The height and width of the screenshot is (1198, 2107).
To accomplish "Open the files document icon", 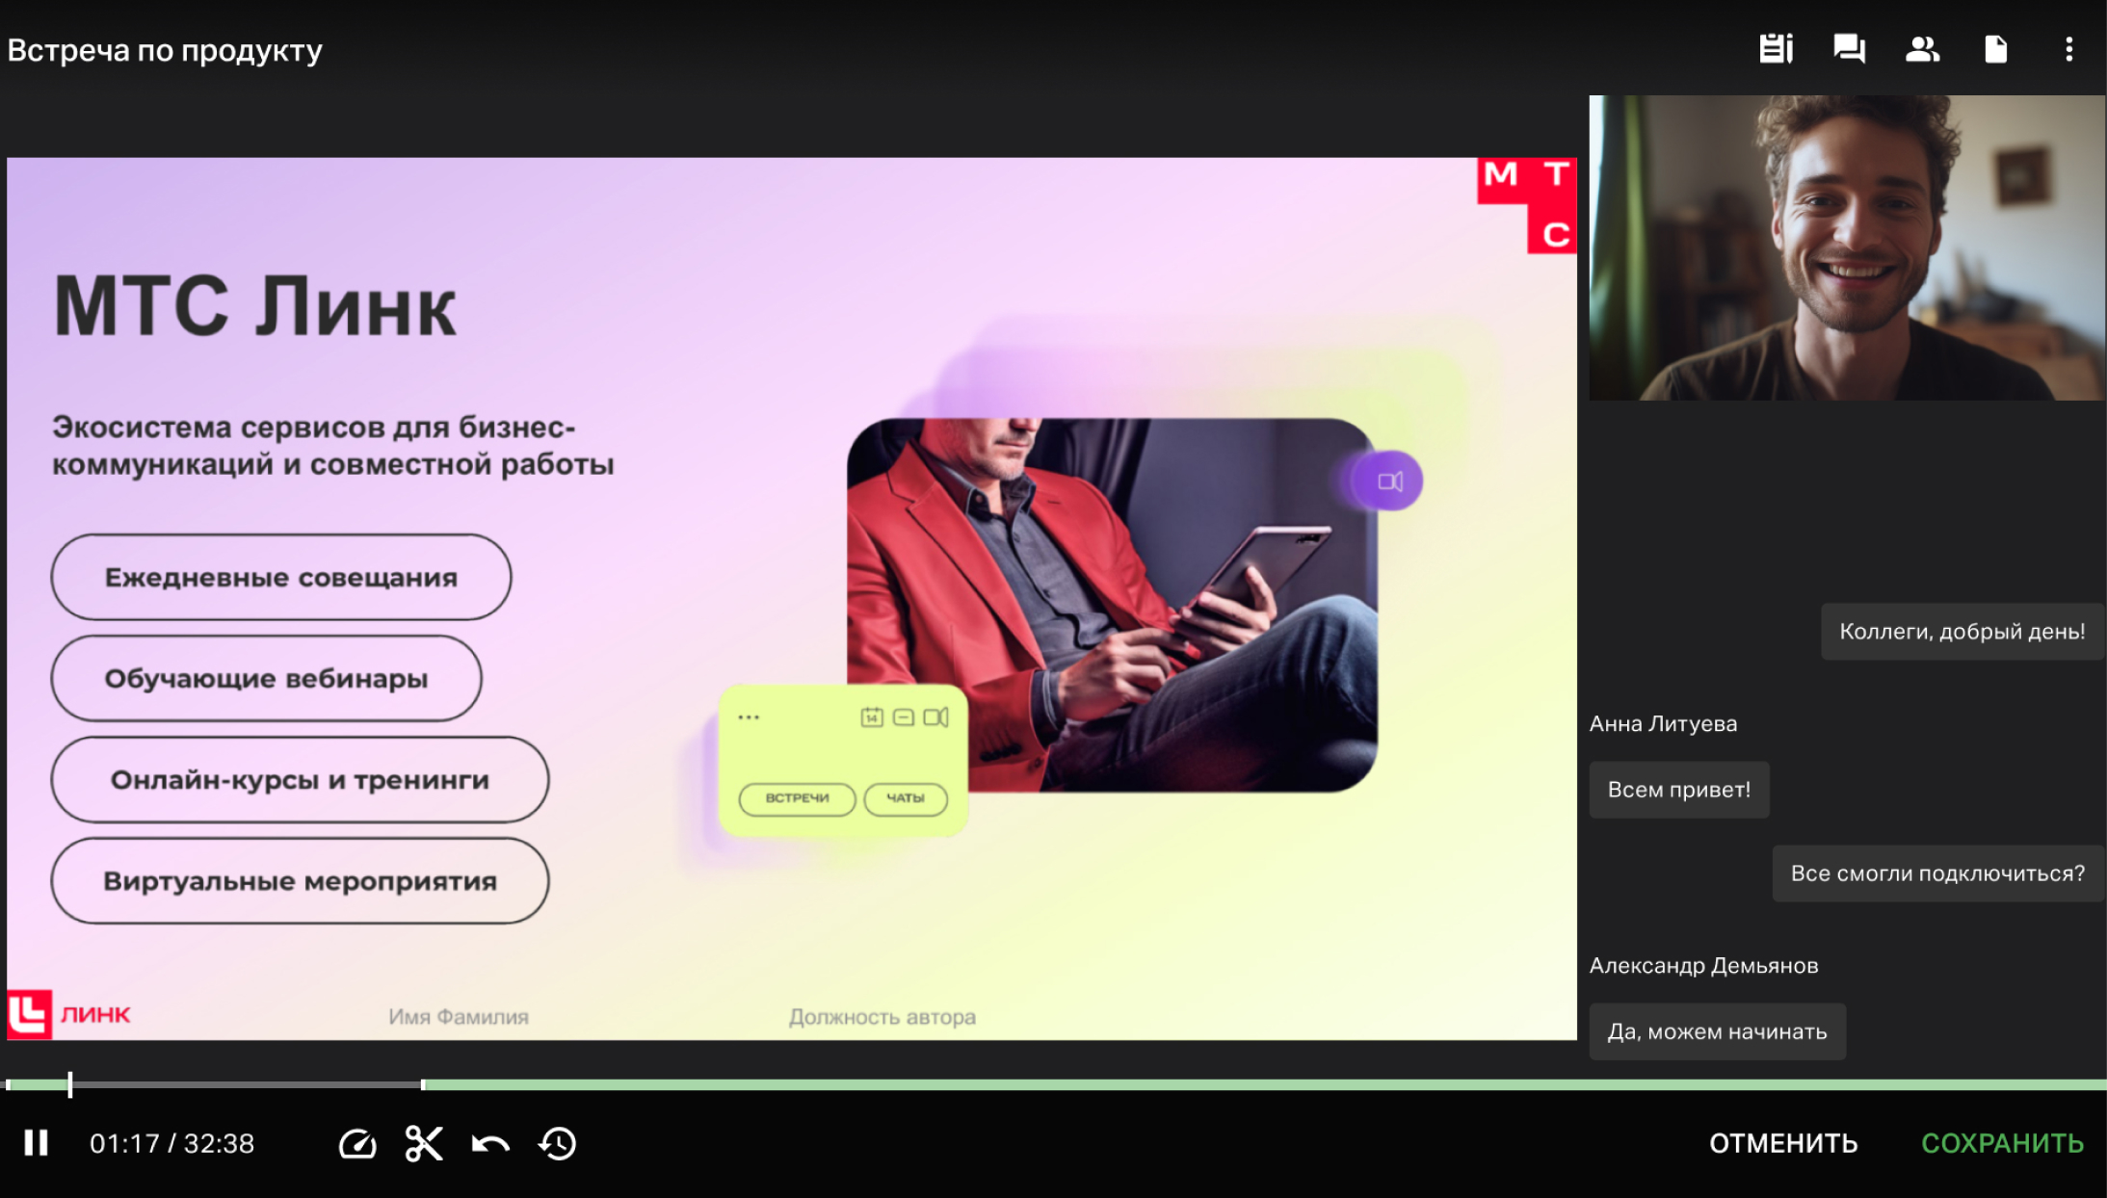I will [1995, 49].
